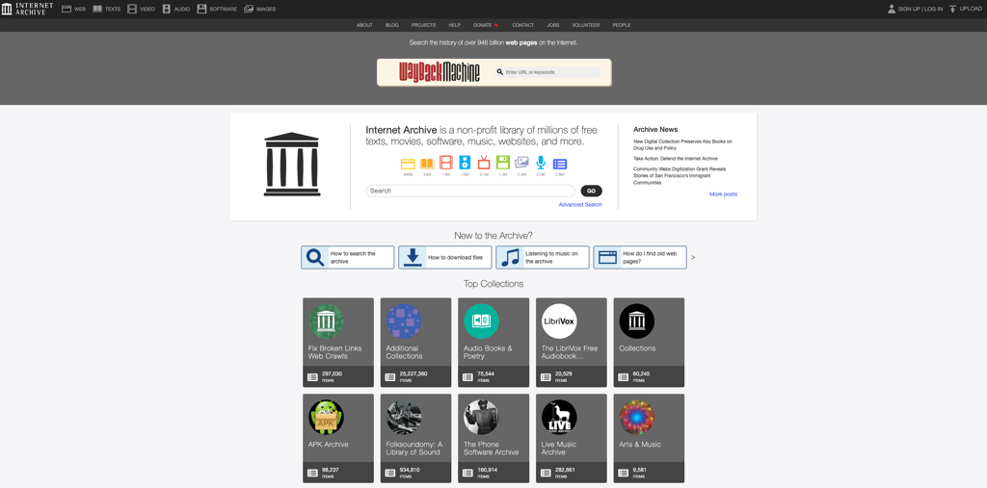Open How to search the archive card
The height and width of the screenshot is (488, 987).
(347, 257)
